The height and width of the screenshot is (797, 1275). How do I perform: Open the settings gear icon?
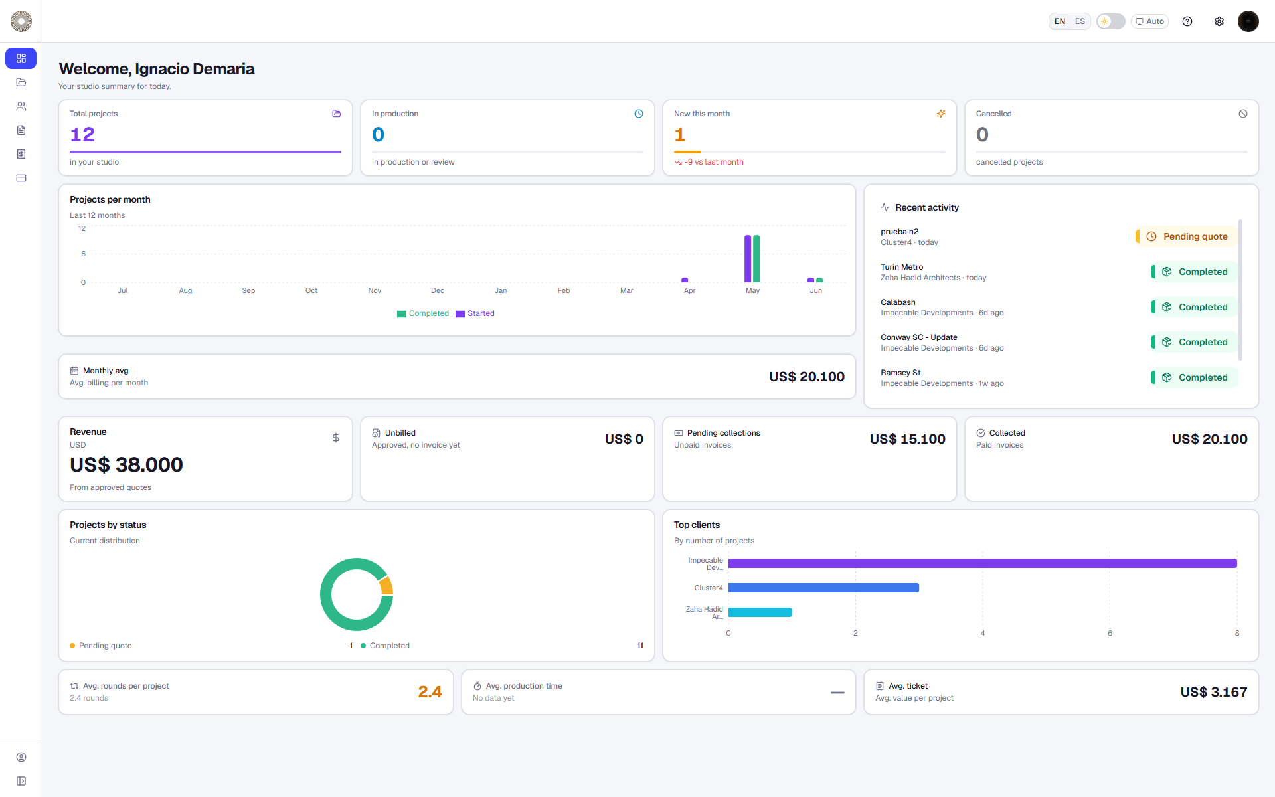pos(1219,21)
